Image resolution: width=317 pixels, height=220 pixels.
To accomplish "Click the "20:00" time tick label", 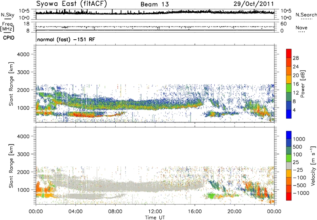I will [x=235, y=212].
